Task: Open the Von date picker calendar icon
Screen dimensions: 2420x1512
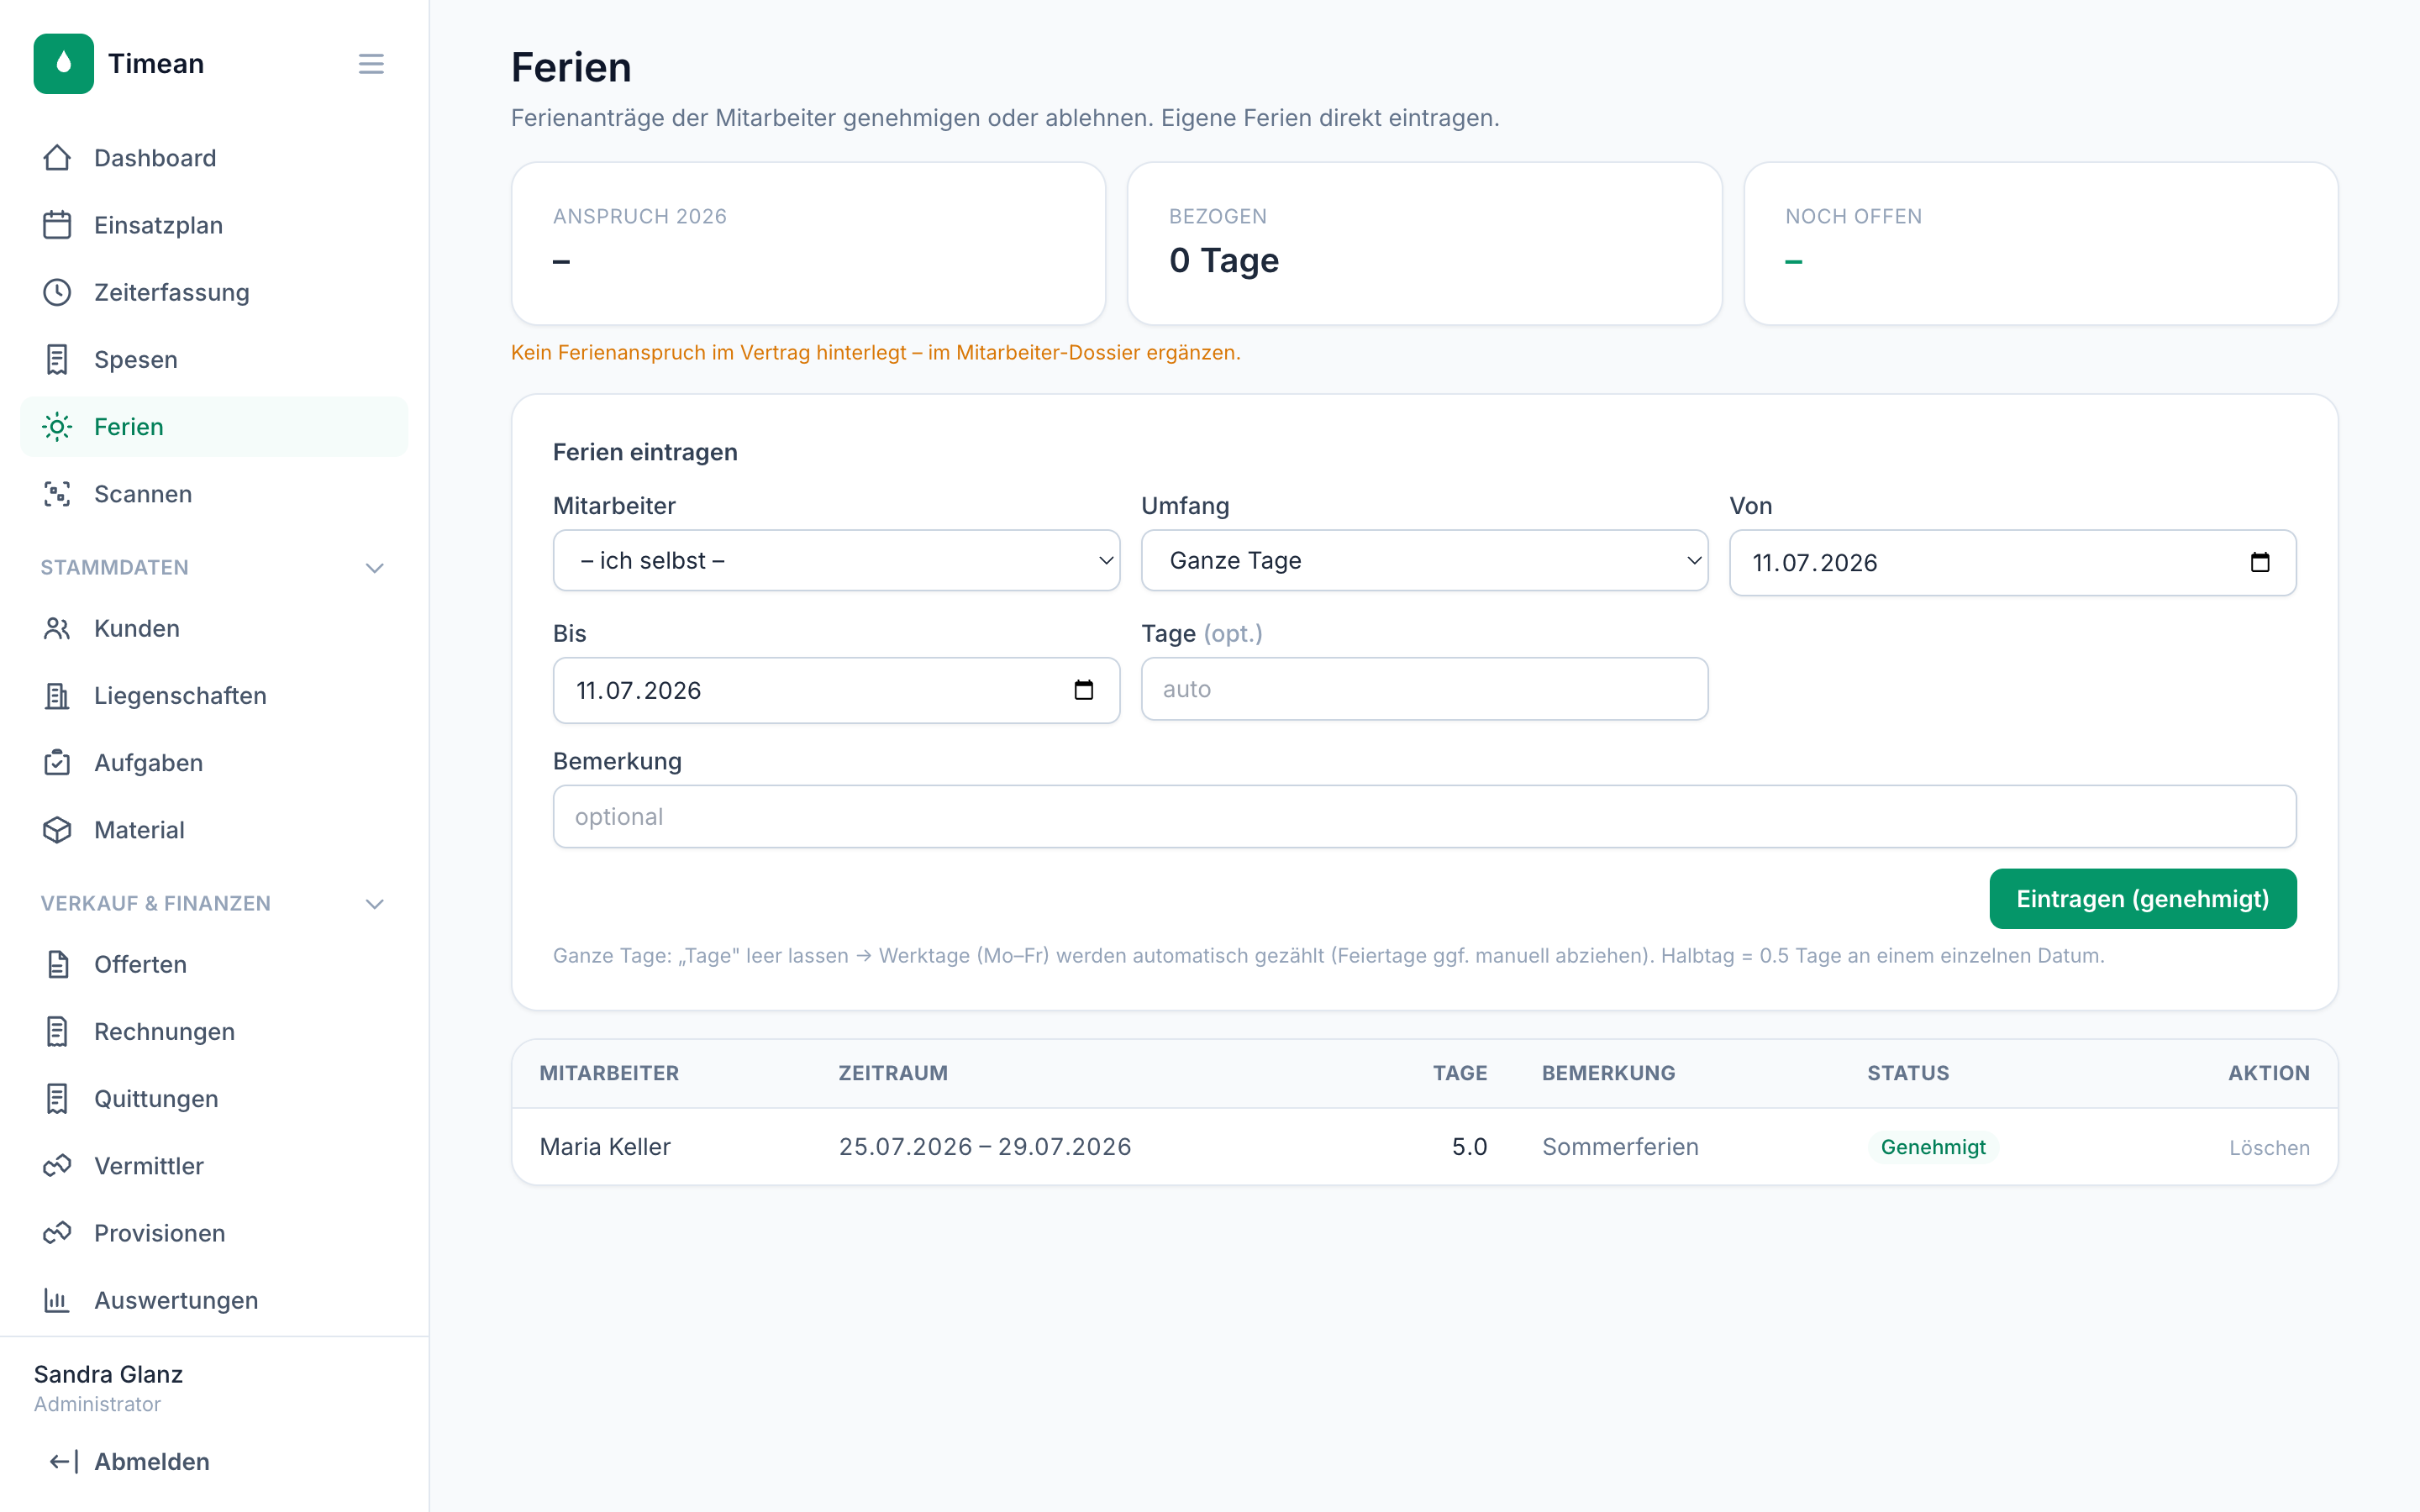Action: click(2260, 562)
